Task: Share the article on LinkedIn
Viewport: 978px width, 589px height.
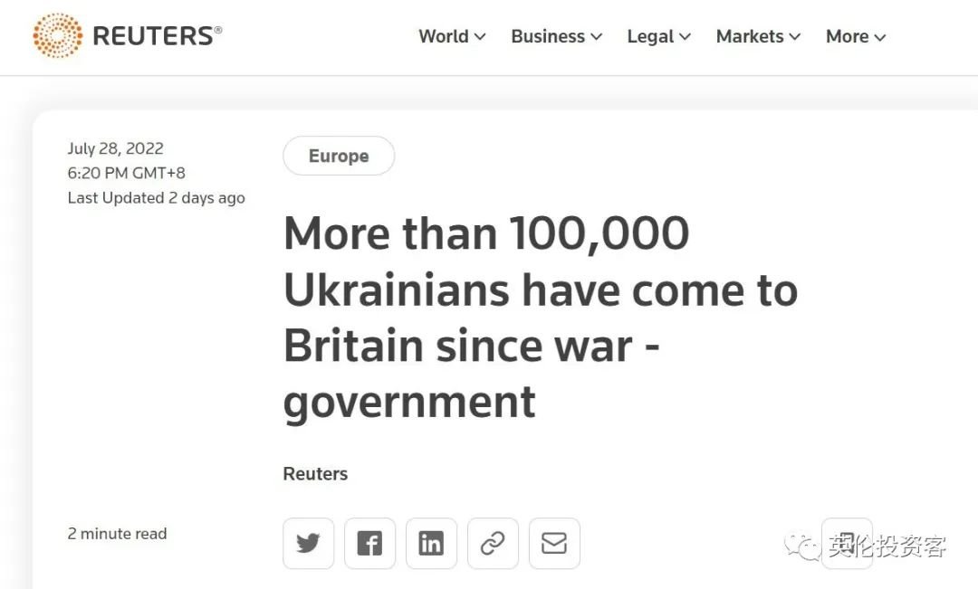Action: [x=431, y=543]
